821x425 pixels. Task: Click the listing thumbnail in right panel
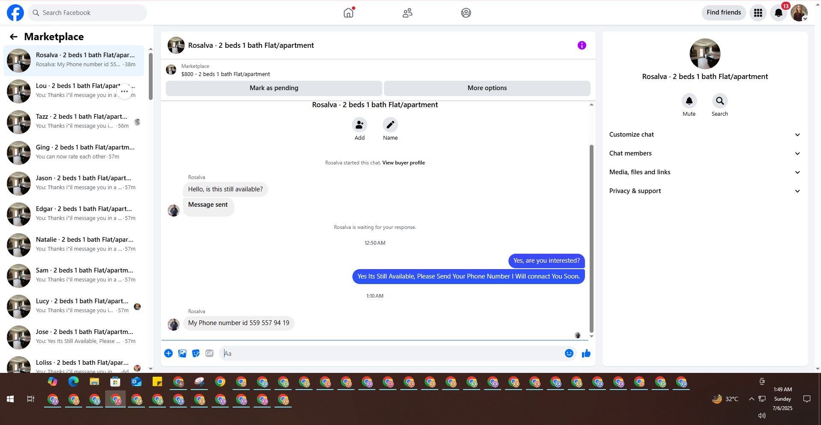(705, 54)
